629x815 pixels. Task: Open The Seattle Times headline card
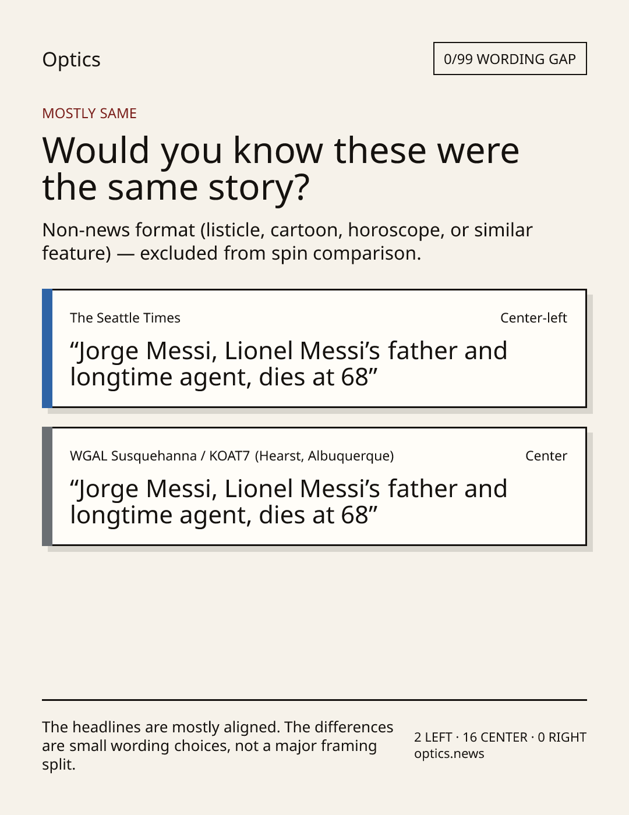pyautogui.click(x=314, y=348)
